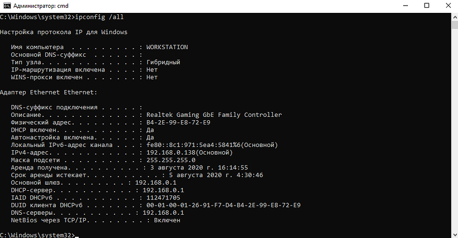Click the computer name WORKSTATION
Screen dimensions: 458x238
pos(167,47)
